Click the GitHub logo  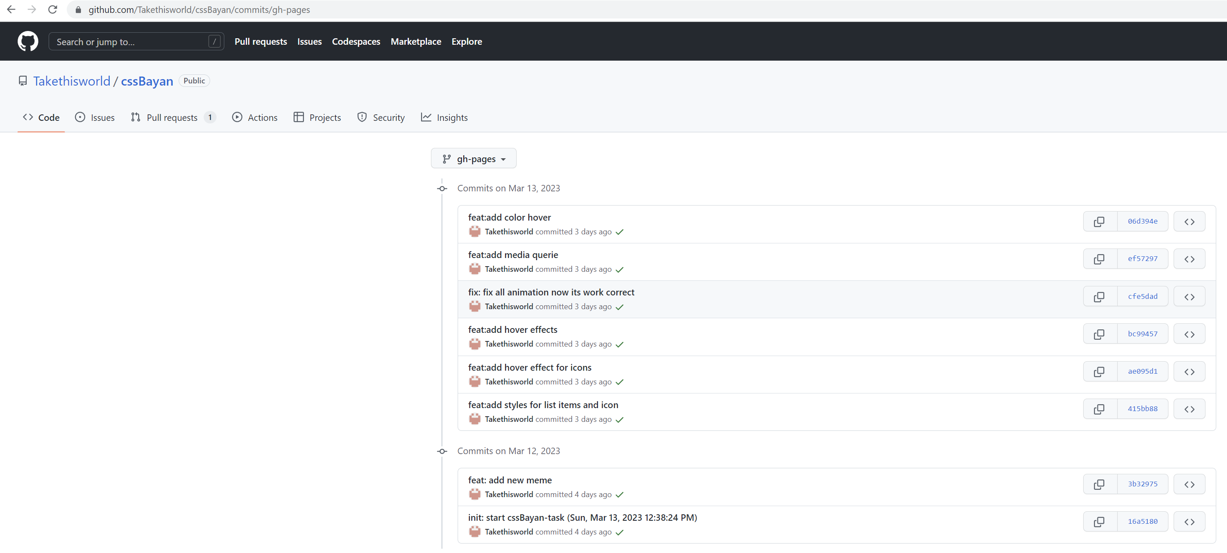tap(28, 41)
